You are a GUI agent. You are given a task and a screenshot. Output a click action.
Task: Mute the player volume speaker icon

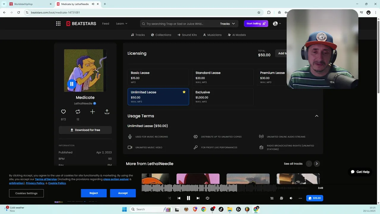(x=291, y=198)
